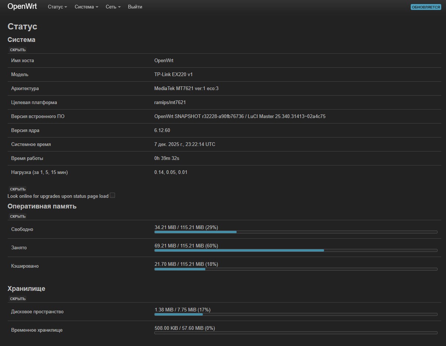Screen dimensions: 446x346
Task: Click the Занято memory usage bar
Action: [296, 250]
